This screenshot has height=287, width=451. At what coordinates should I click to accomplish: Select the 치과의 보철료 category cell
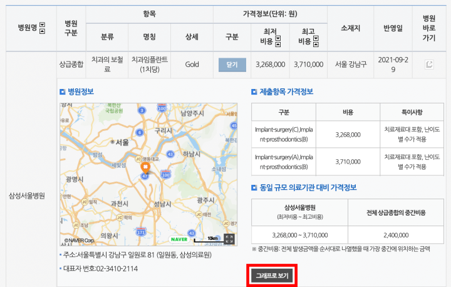(x=107, y=65)
